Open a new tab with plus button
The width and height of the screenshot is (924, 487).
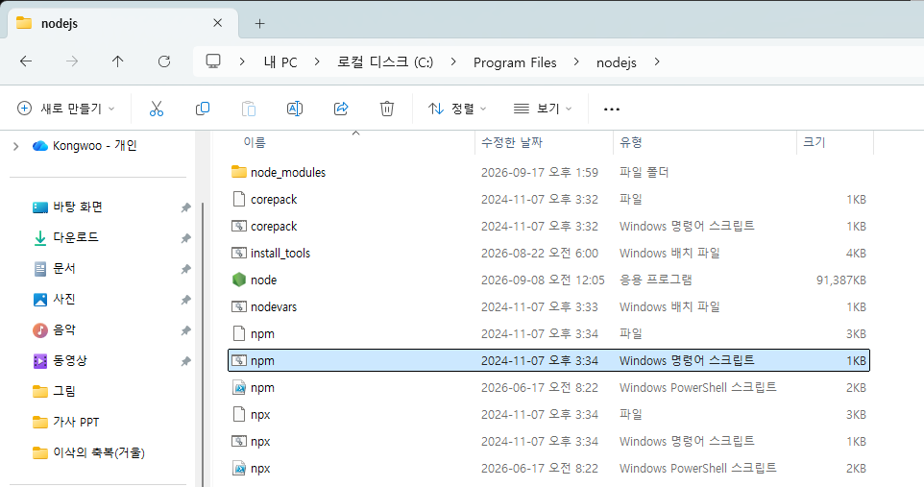pos(260,24)
